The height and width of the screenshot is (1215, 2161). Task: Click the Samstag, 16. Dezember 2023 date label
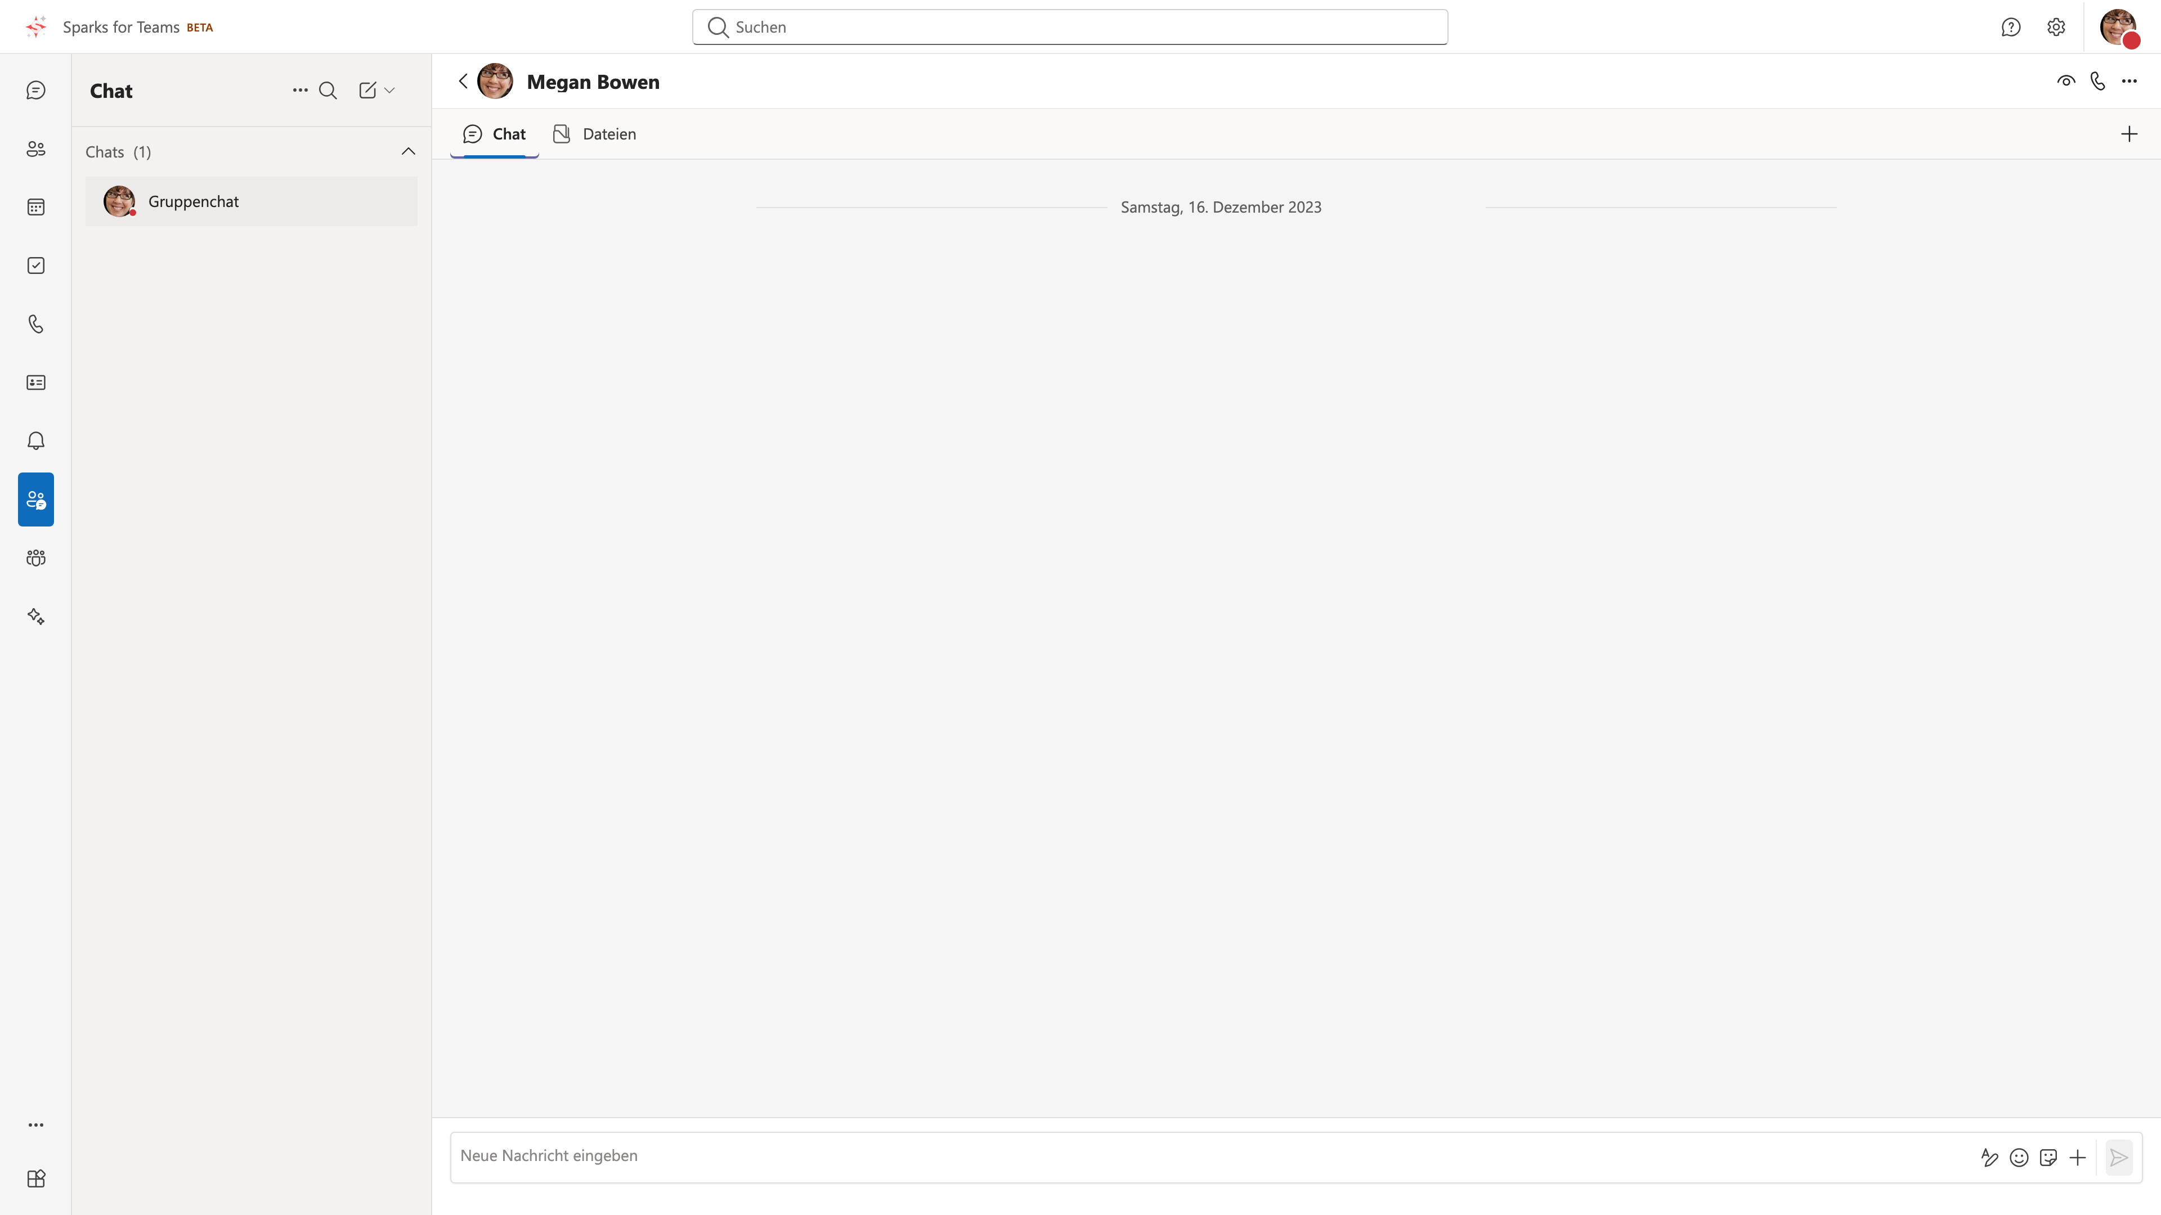(x=1221, y=207)
